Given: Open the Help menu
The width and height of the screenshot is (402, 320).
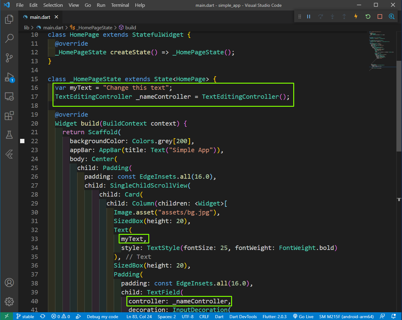Looking at the screenshot, I should (140, 5).
